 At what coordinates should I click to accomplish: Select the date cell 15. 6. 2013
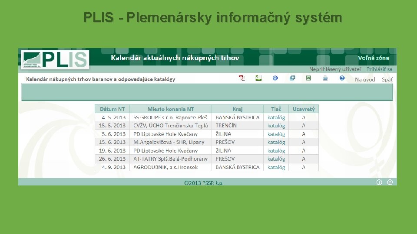tap(112, 142)
